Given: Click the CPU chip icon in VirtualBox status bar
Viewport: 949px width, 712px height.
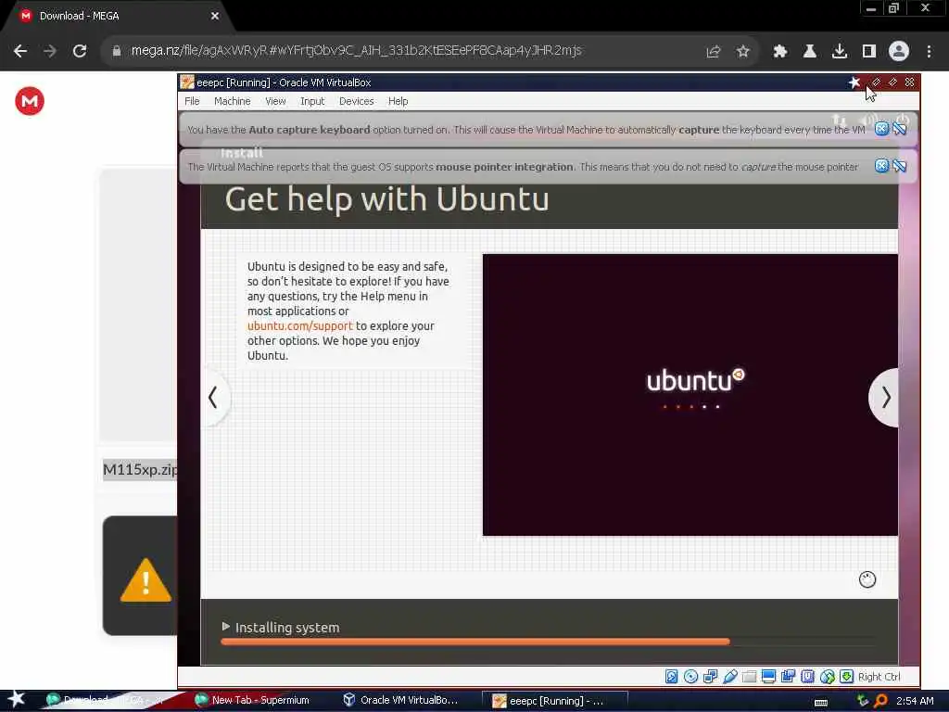Looking at the screenshot, I should click(x=807, y=676).
